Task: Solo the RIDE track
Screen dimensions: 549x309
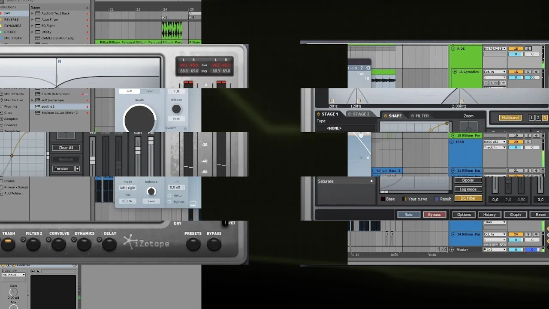Action: click(528, 49)
